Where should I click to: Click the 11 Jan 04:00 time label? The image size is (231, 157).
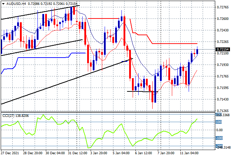point(189,153)
